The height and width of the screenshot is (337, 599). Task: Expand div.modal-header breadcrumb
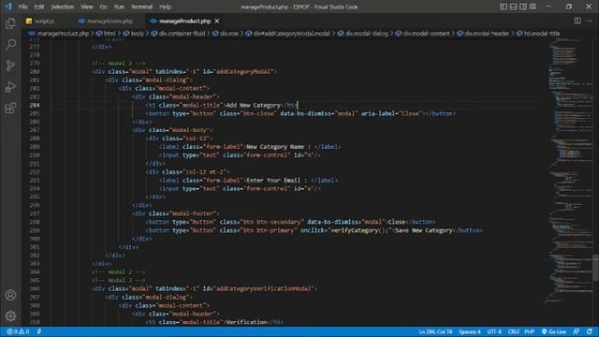[487, 34]
